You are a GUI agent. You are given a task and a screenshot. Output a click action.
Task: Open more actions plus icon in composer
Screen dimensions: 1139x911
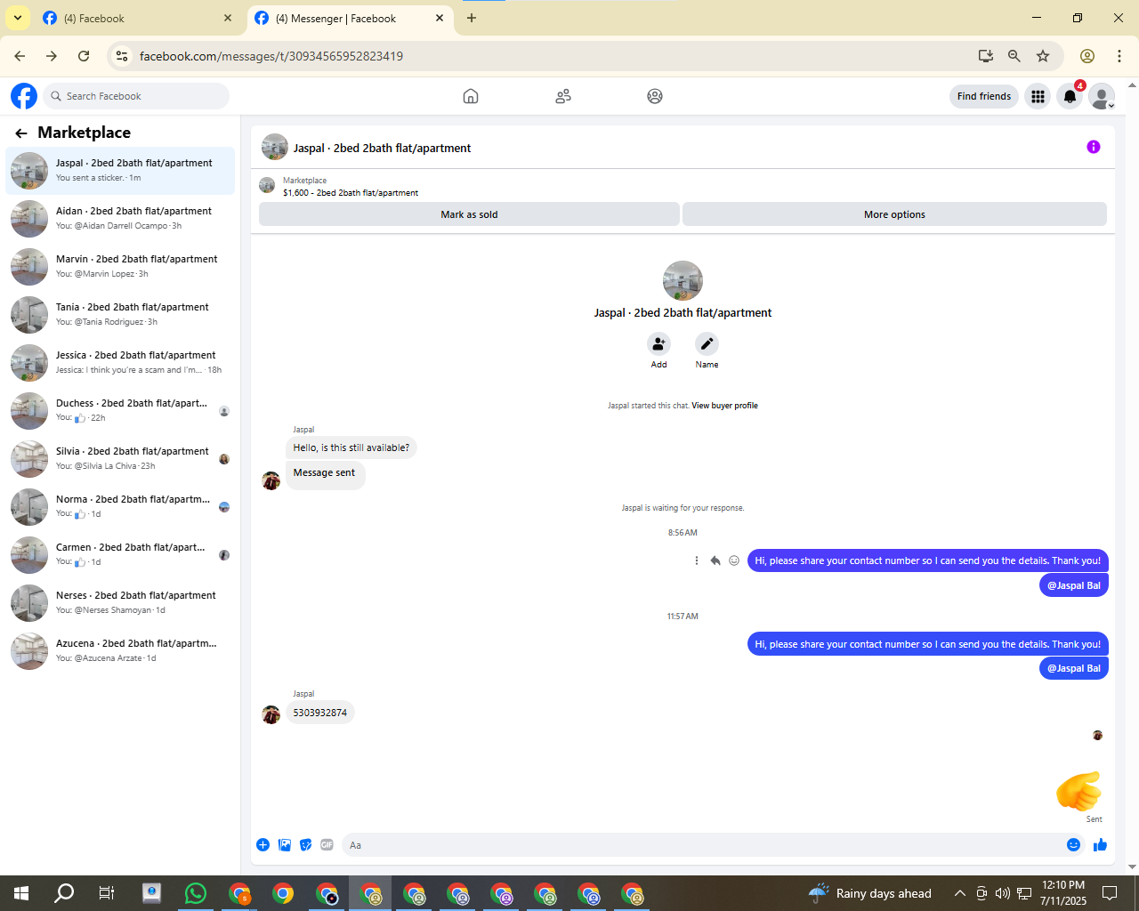click(263, 845)
